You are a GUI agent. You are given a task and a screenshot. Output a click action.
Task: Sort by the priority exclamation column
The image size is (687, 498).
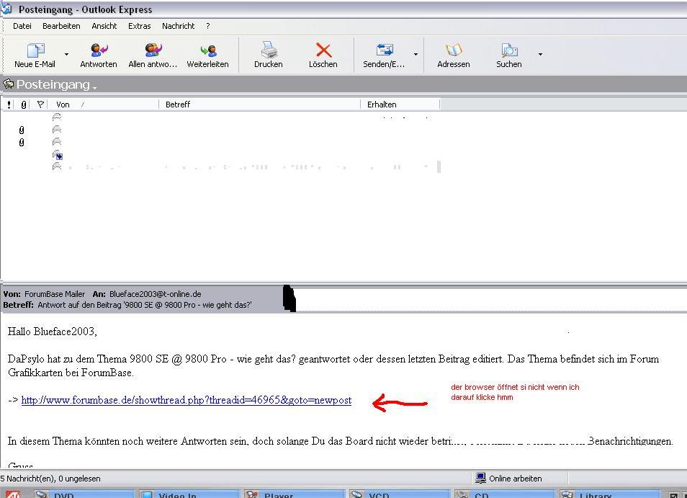(9, 105)
